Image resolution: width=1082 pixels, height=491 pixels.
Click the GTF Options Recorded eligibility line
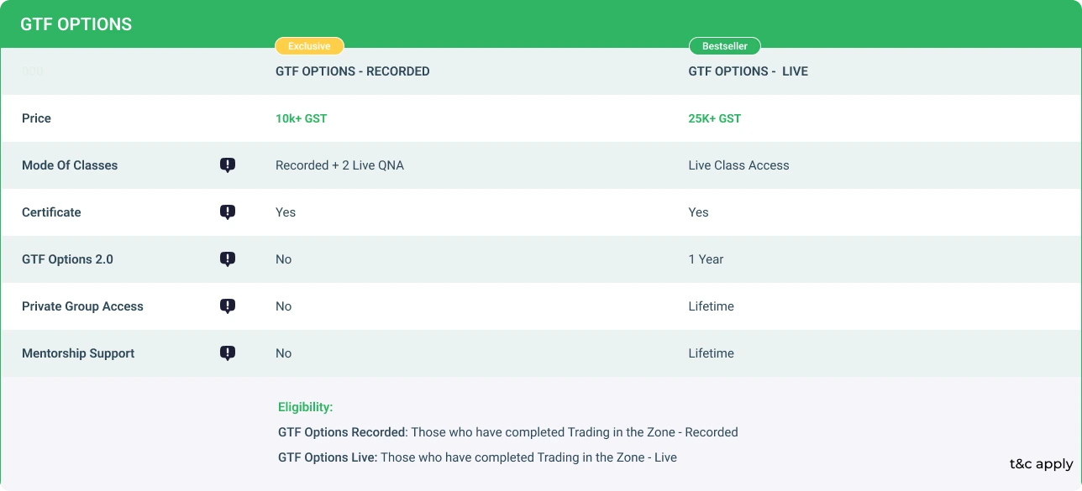(x=507, y=432)
